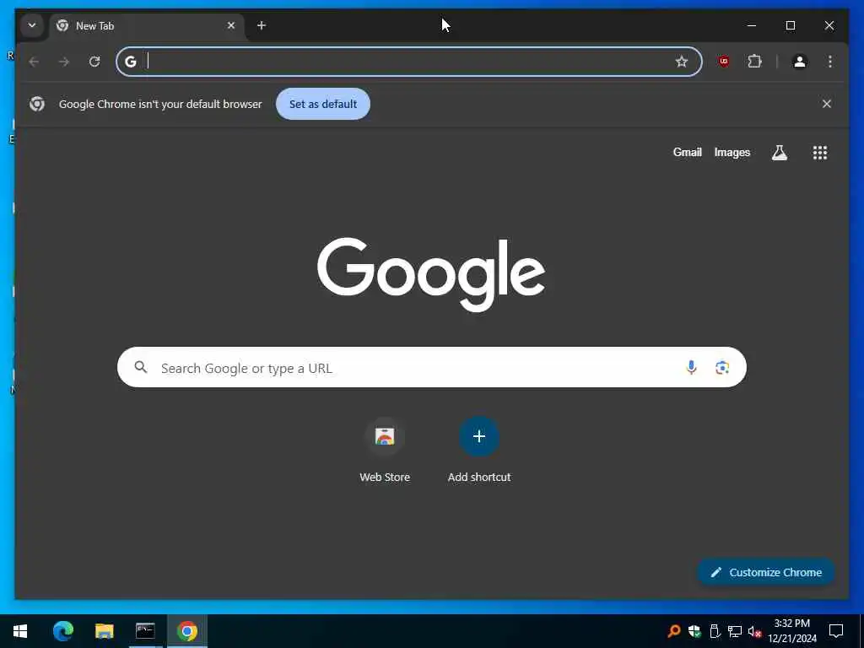Click the Google logo
Image resolution: width=864 pixels, height=648 pixels.
pyautogui.click(x=431, y=274)
